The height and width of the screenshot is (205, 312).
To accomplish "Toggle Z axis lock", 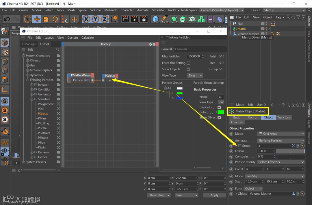I will coord(105,19).
